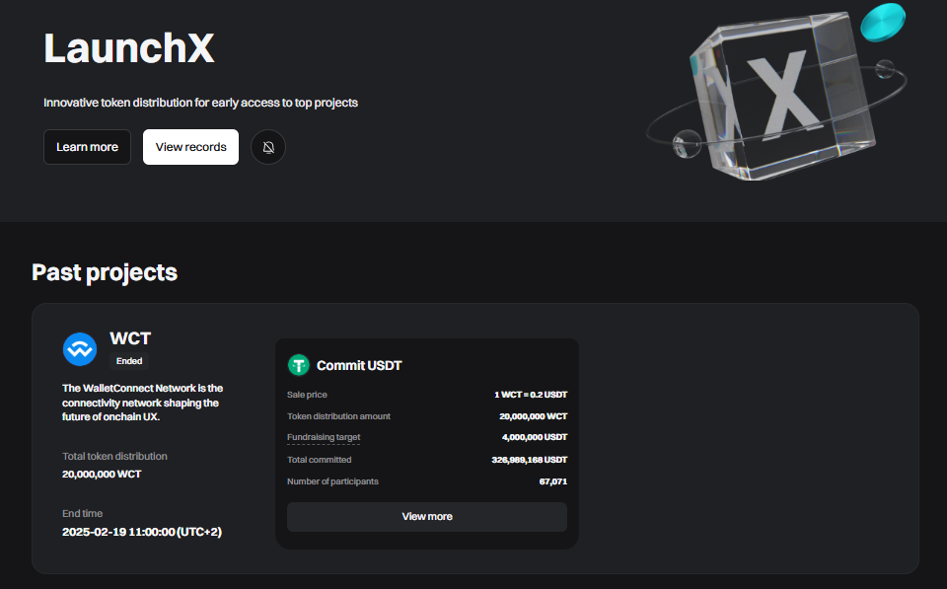Open the Learn more button

point(87,147)
